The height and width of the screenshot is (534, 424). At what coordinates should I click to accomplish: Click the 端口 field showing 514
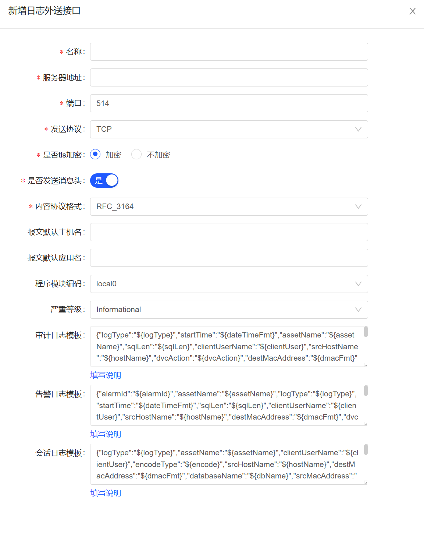pos(229,103)
